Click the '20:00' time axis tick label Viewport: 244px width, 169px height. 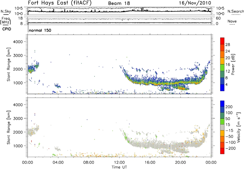(x=180, y=163)
